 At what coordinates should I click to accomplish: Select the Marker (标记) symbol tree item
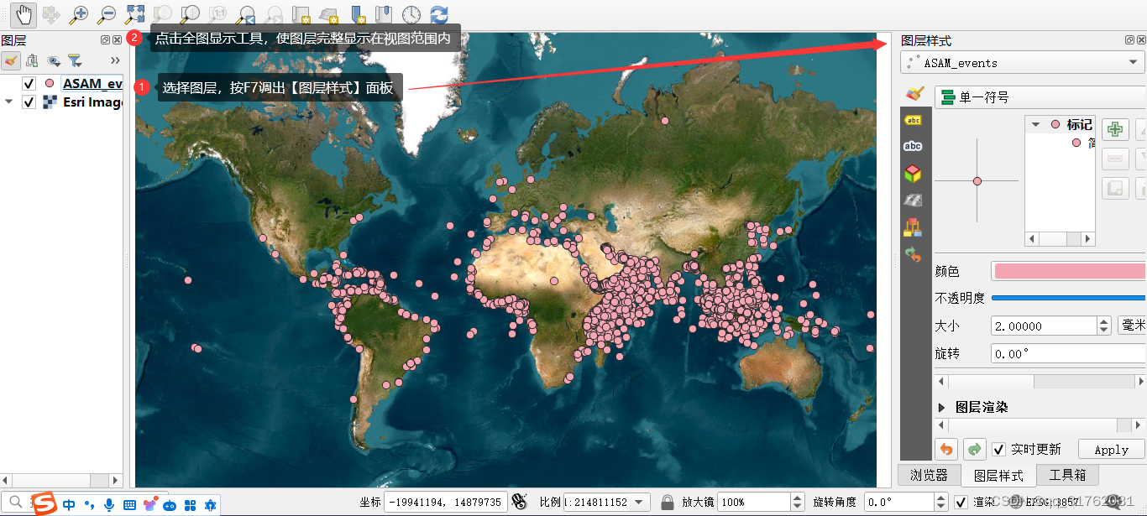(1079, 124)
